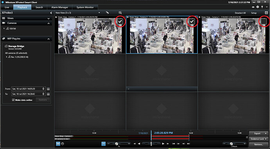Screen dimensions: 270x149
Task: Click the Retrieve... button
Action: pyautogui.click(x=259, y=144)
